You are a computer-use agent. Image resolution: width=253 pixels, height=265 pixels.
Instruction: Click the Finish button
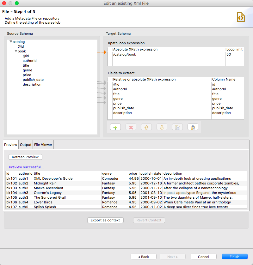coord(234,256)
